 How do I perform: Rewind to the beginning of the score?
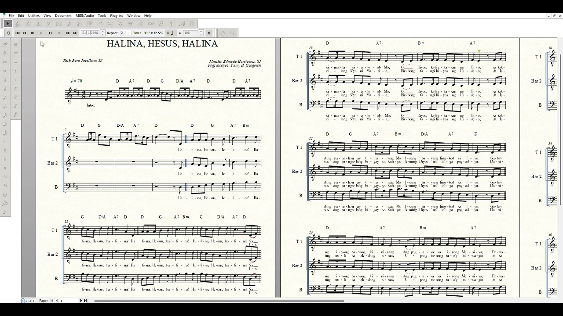click(x=17, y=33)
